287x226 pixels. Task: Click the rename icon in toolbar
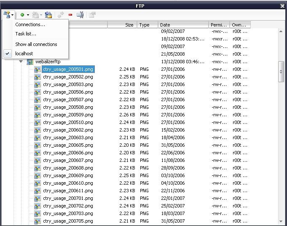pos(80,15)
